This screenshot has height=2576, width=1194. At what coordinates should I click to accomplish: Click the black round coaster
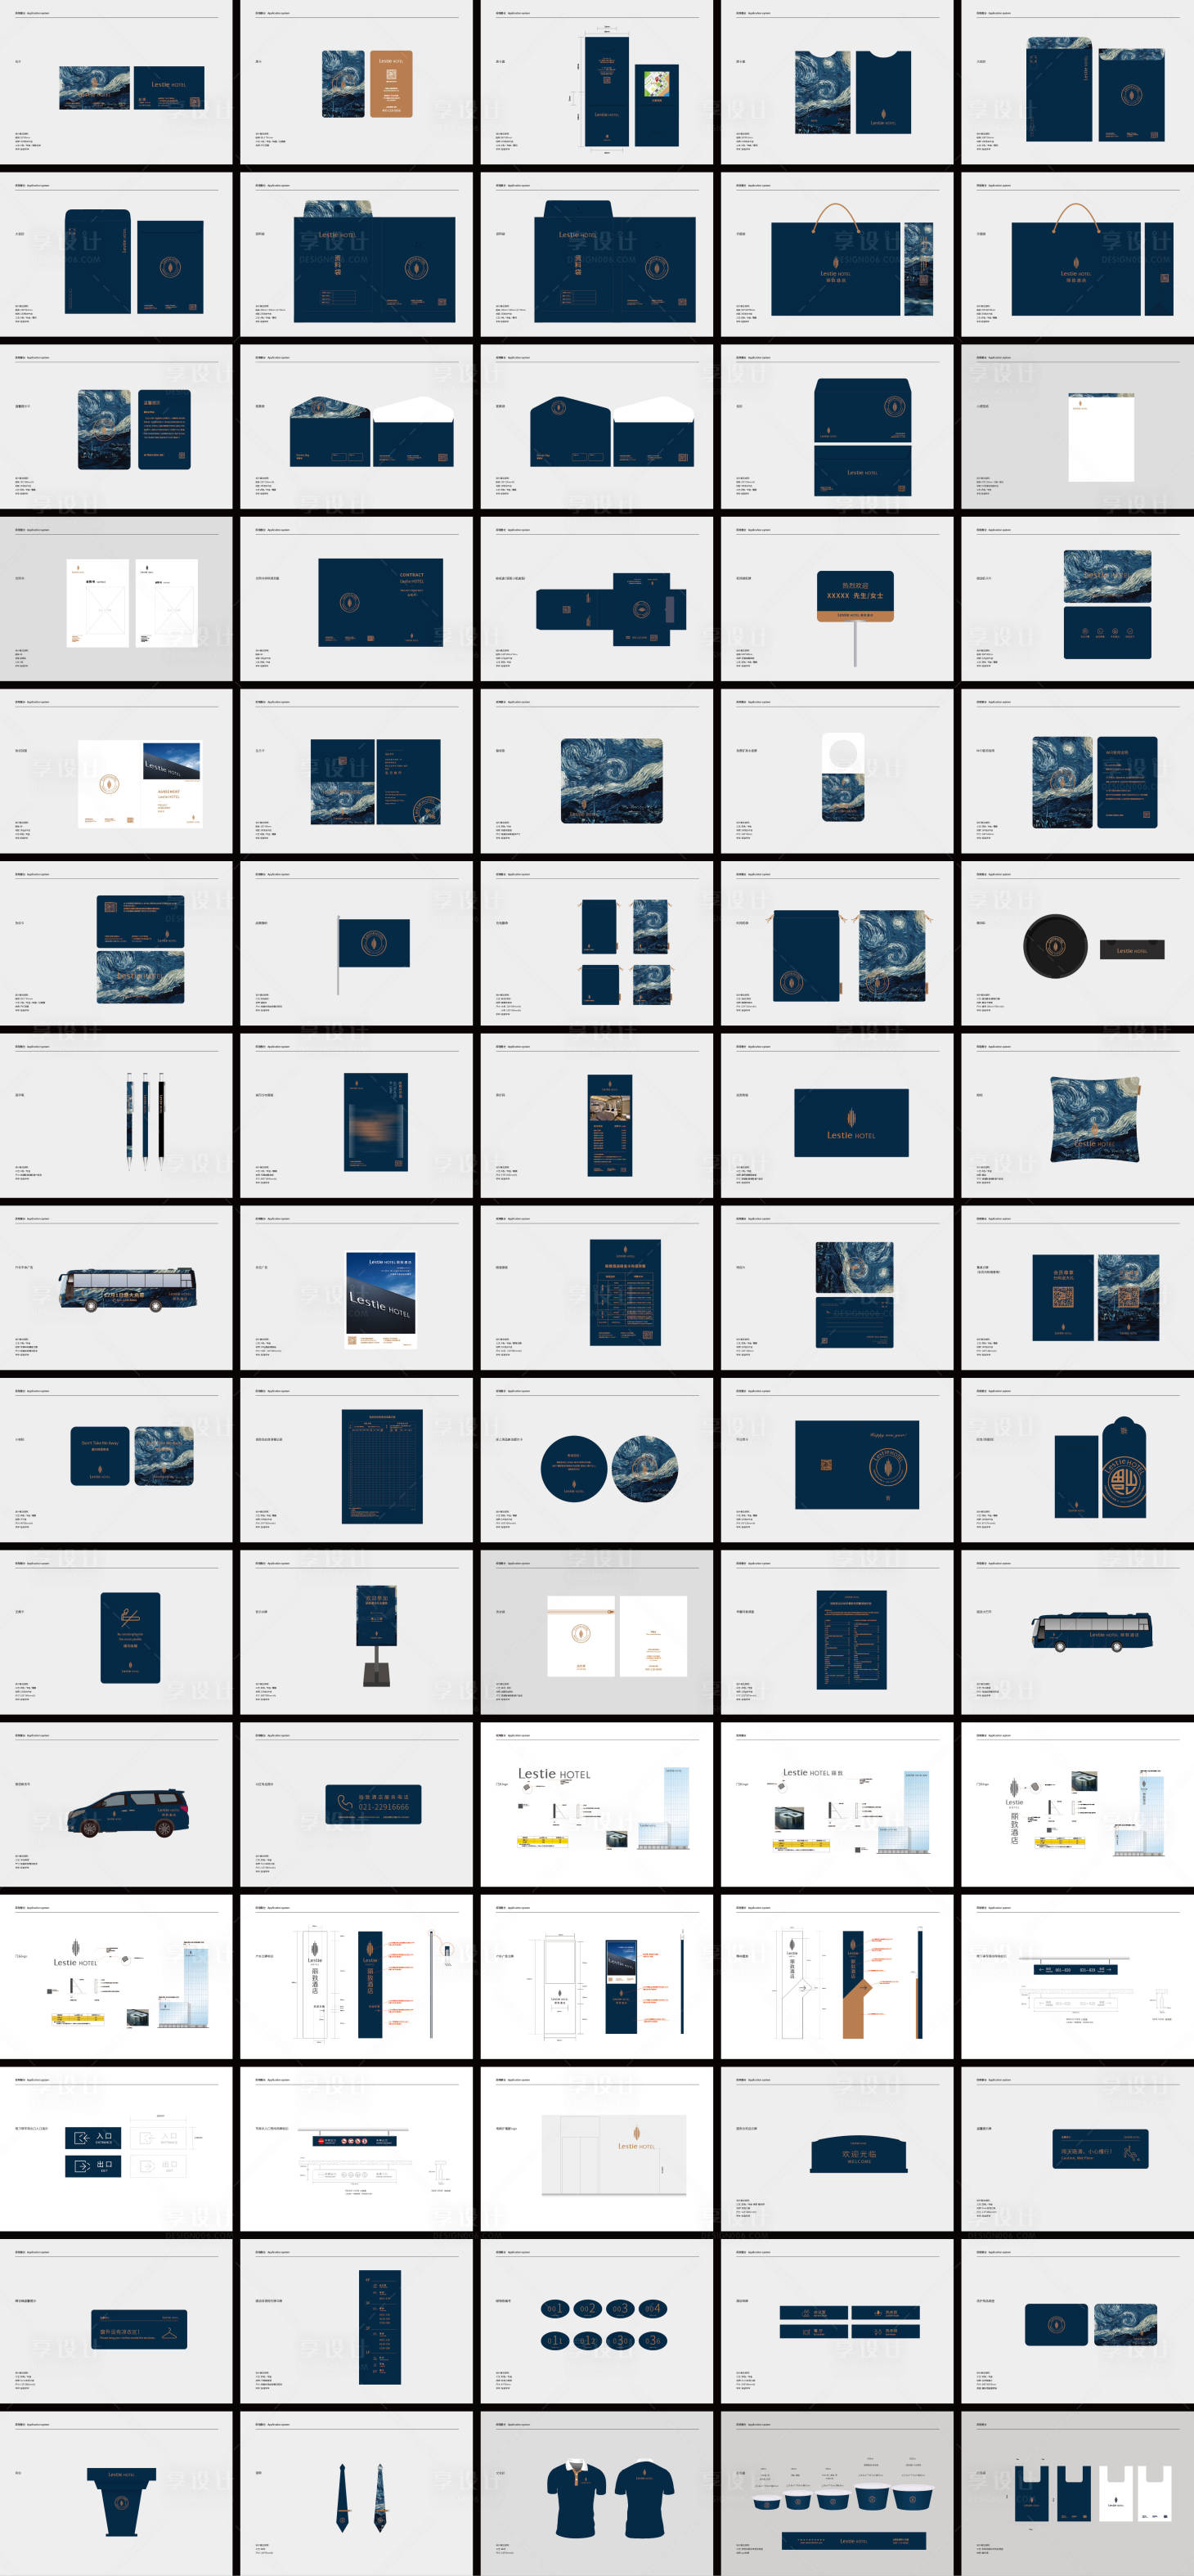click(1054, 946)
